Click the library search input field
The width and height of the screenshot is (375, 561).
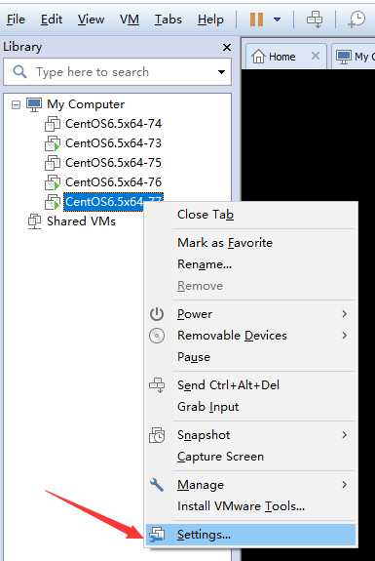pos(117,72)
